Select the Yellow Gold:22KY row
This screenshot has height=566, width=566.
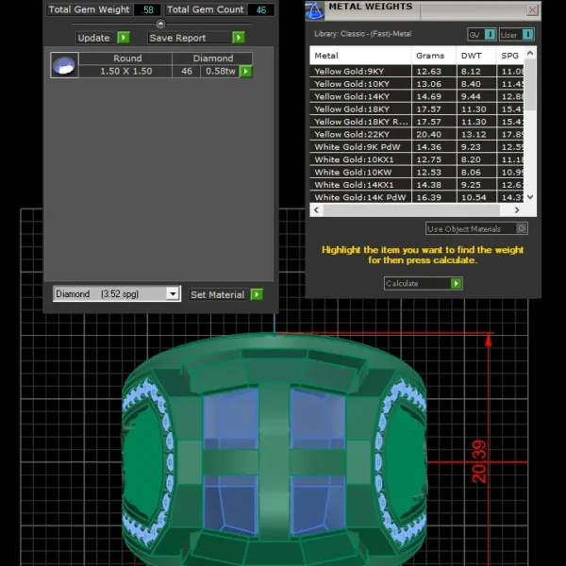point(417,134)
